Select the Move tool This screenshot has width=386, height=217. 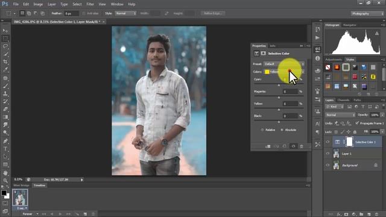(x=5, y=31)
